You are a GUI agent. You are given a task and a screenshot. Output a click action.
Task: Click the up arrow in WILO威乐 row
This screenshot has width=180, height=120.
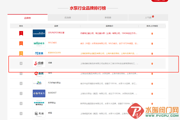tap(152, 44)
